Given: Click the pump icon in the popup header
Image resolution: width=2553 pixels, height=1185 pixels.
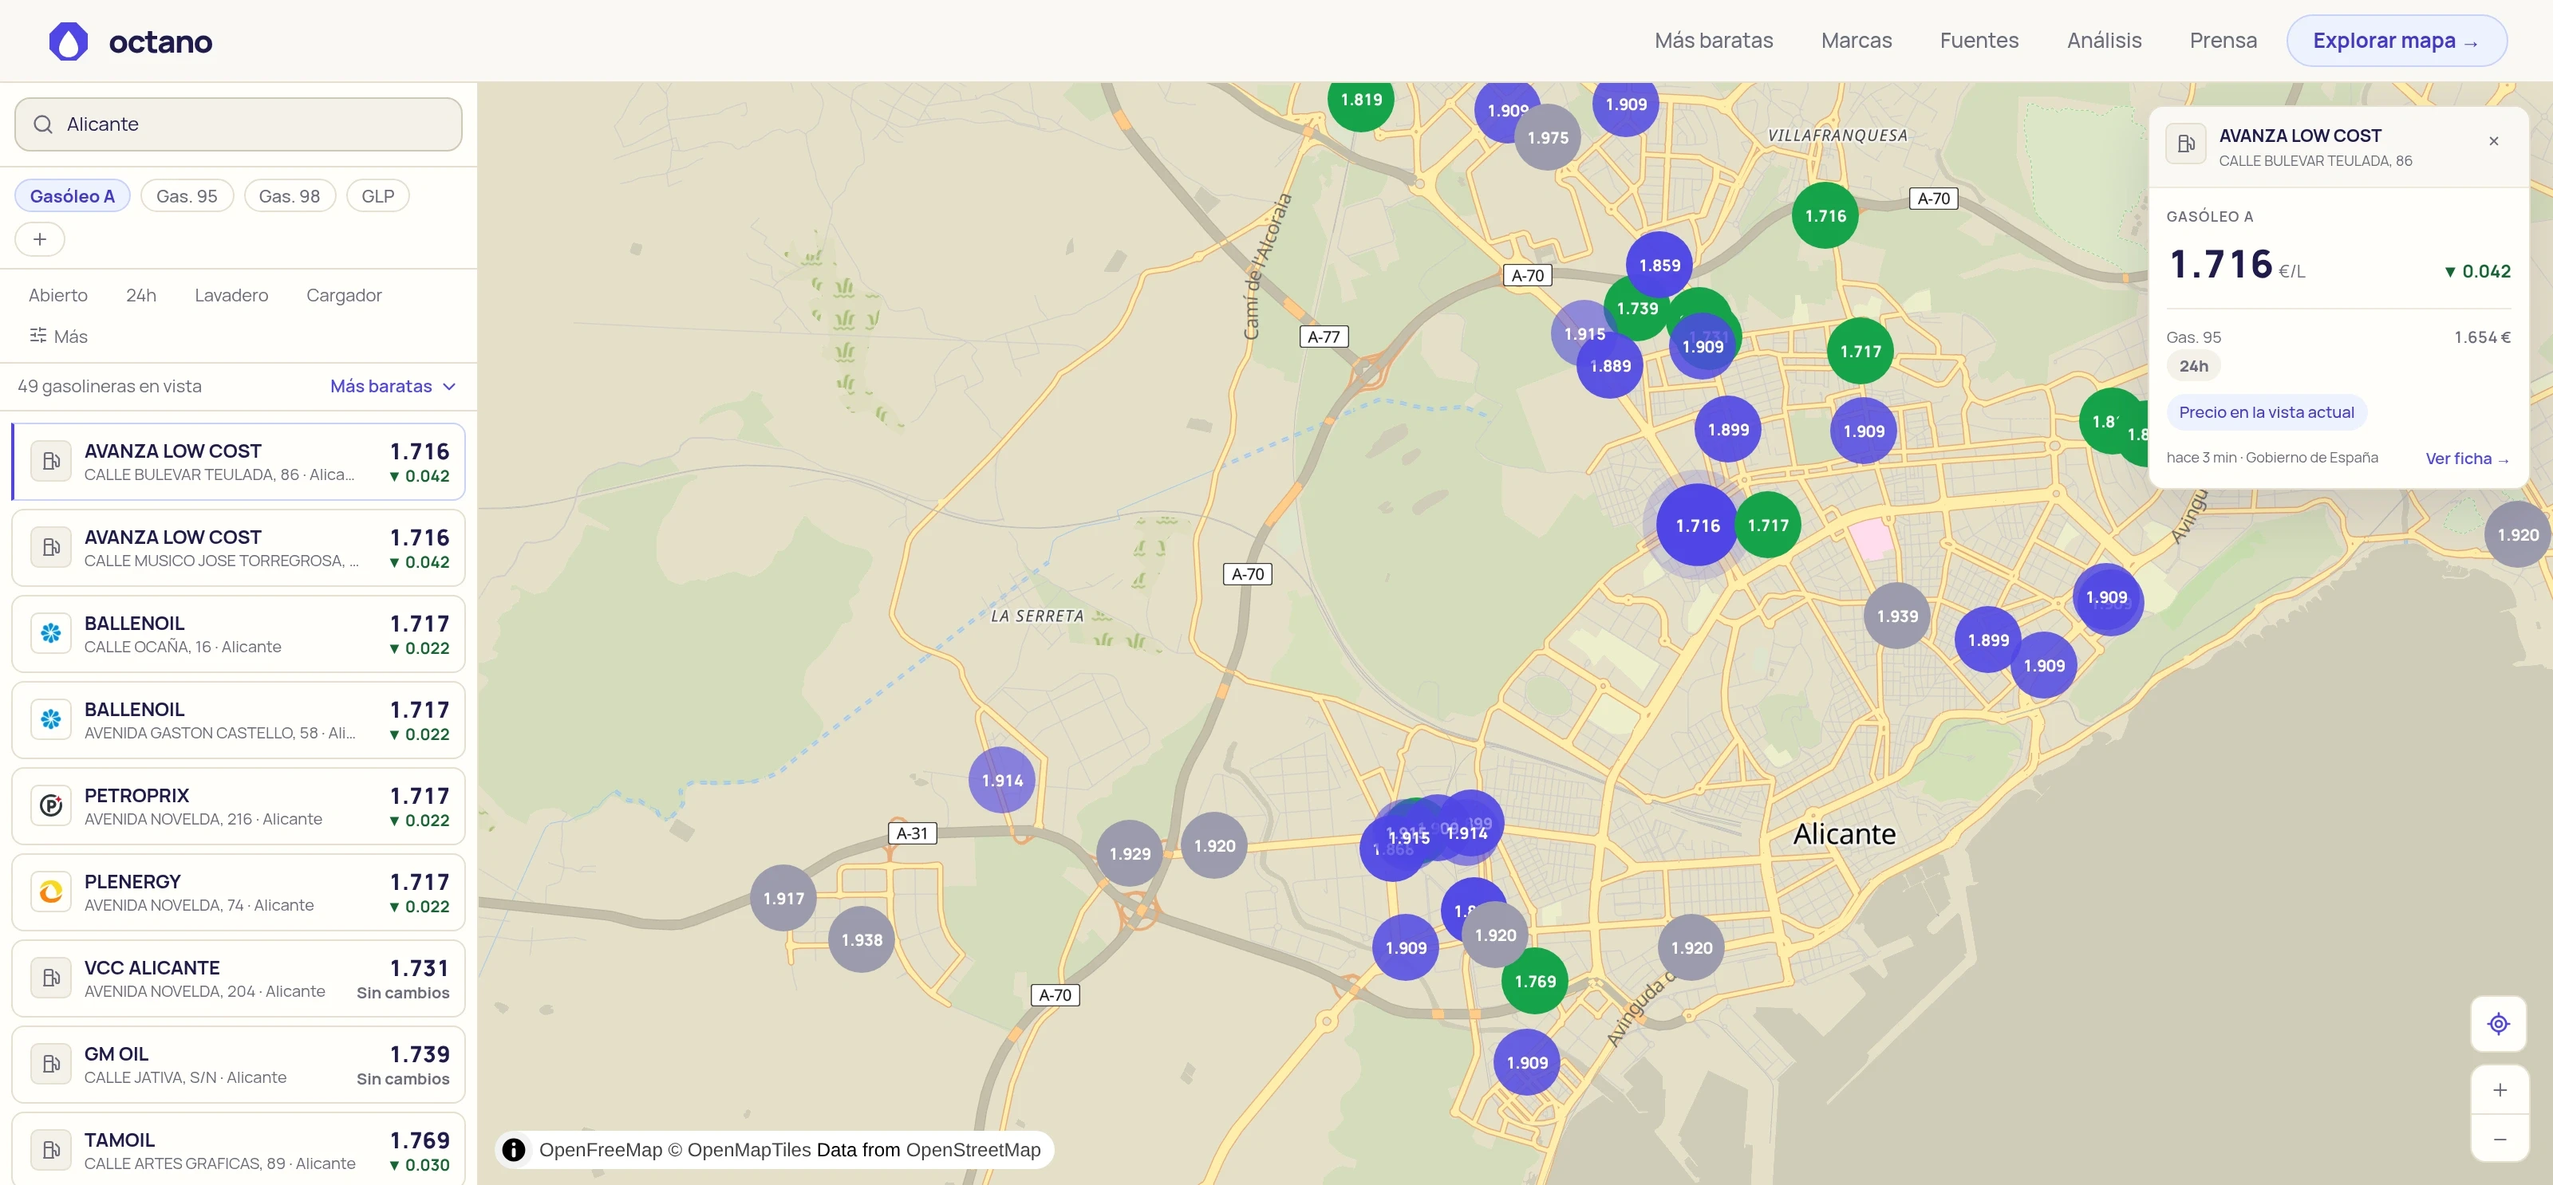Looking at the screenshot, I should [x=2185, y=144].
